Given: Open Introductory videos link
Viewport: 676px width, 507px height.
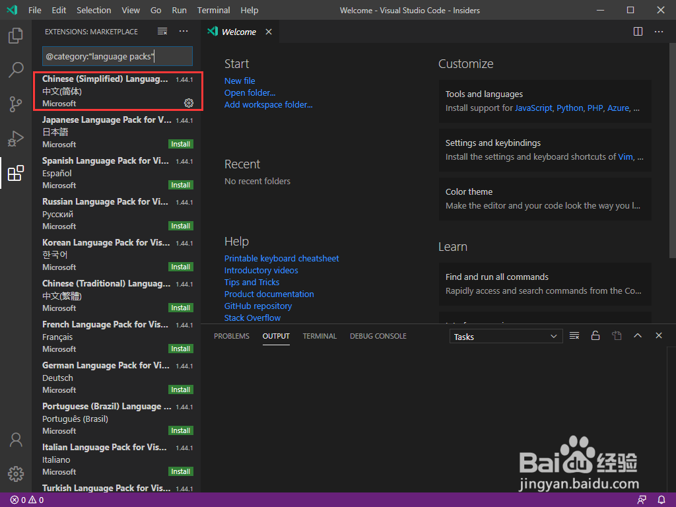Looking at the screenshot, I should (261, 270).
